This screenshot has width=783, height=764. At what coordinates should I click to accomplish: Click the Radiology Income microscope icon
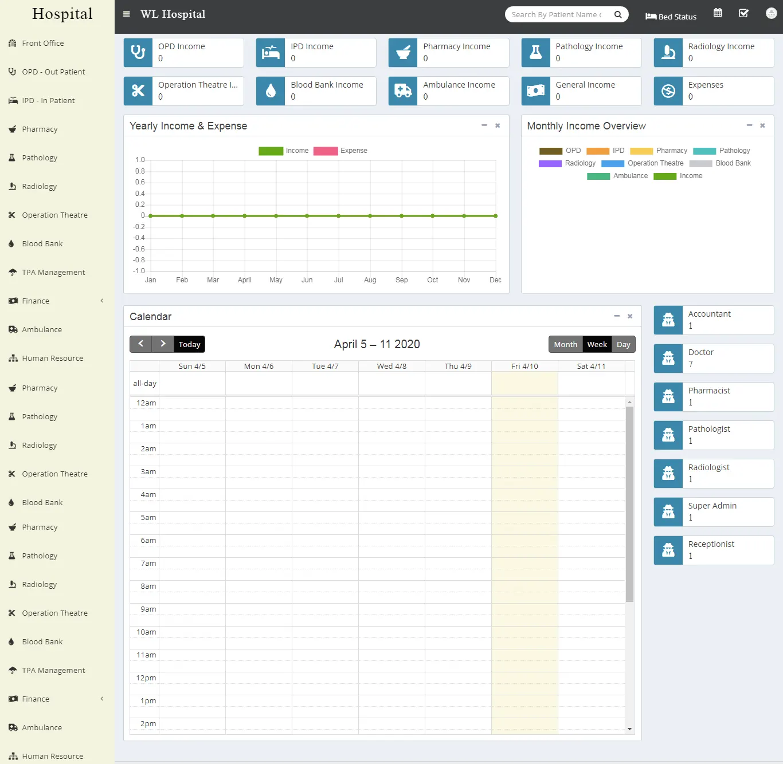coord(668,53)
